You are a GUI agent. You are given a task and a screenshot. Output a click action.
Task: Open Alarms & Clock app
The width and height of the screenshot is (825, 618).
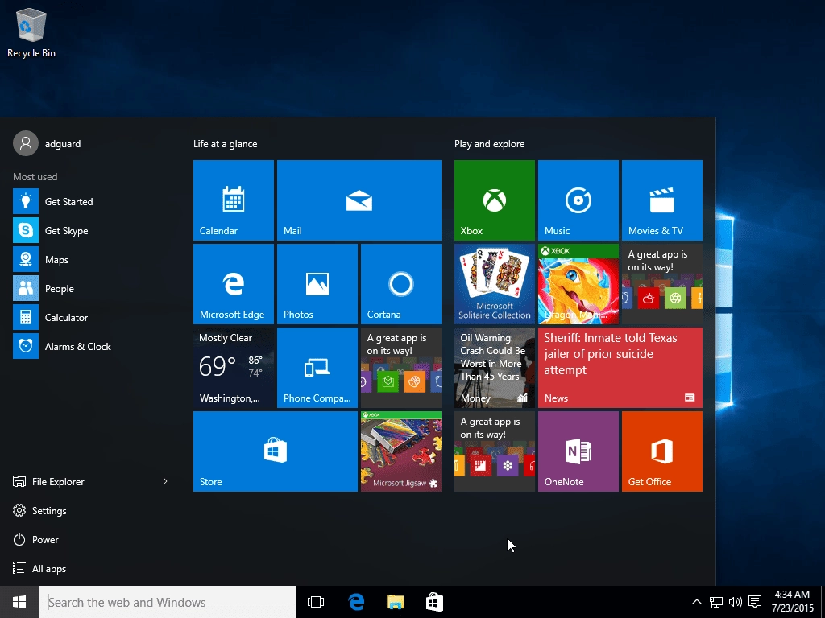click(92, 346)
